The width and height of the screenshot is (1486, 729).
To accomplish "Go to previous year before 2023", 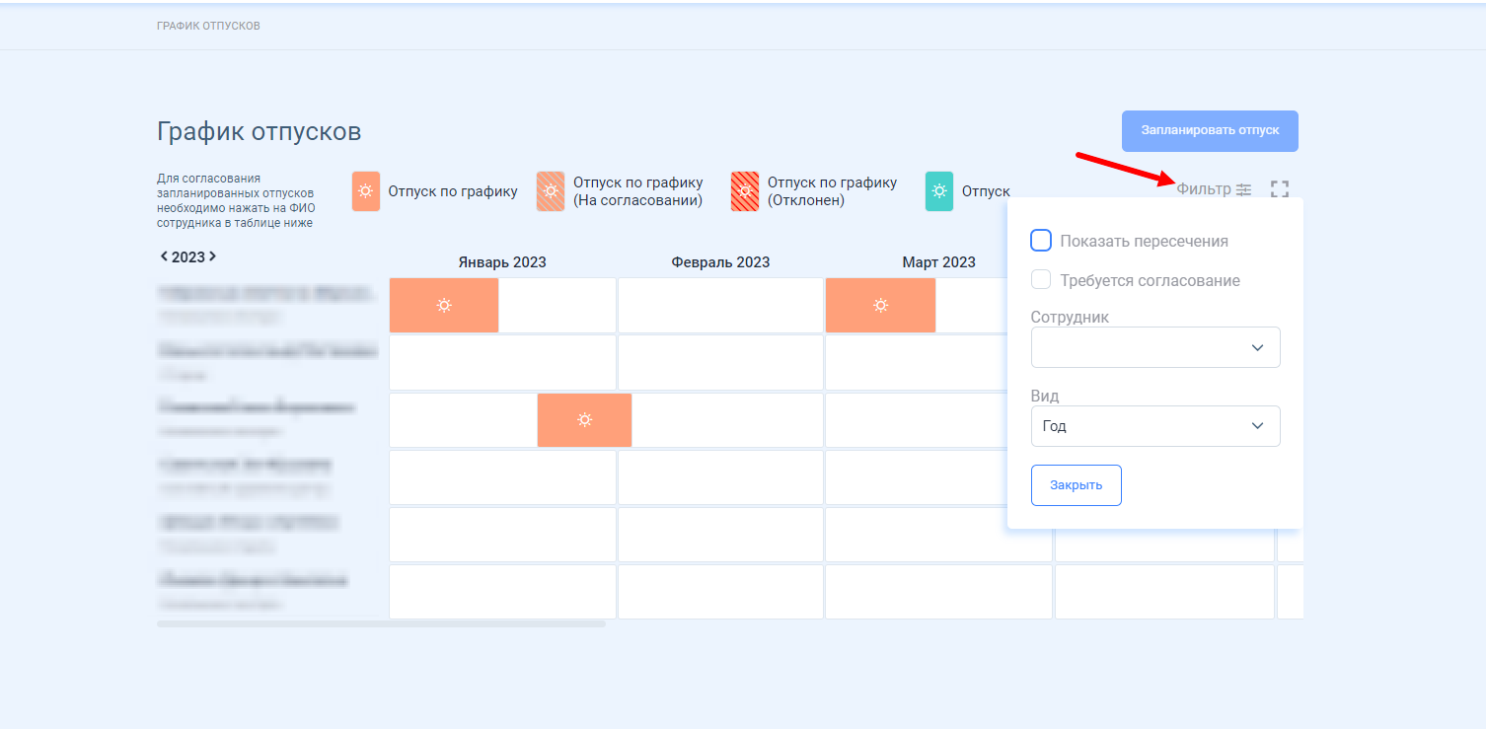I will point(164,256).
